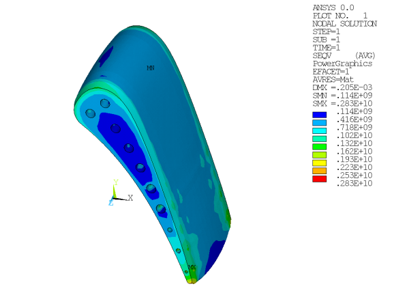Image resolution: width=409 pixels, height=308 pixels.
Task: Click the '.102E+10' legend value
Action: pyautogui.click(x=354, y=135)
